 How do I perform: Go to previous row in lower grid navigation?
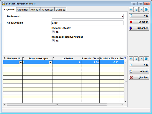136,59
